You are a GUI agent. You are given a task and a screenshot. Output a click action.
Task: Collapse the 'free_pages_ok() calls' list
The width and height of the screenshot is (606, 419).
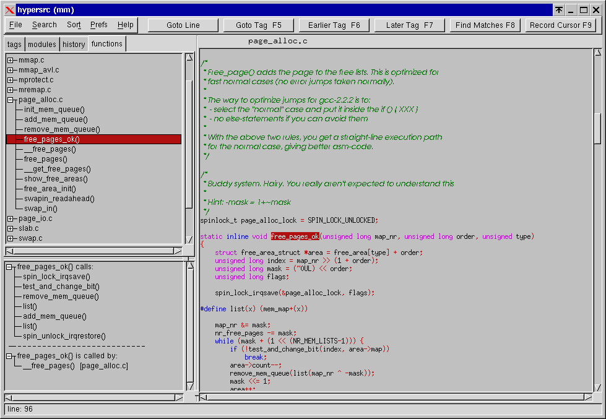pos(9,267)
